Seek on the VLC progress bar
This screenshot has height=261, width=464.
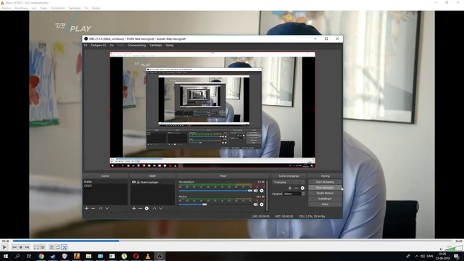coord(232,241)
